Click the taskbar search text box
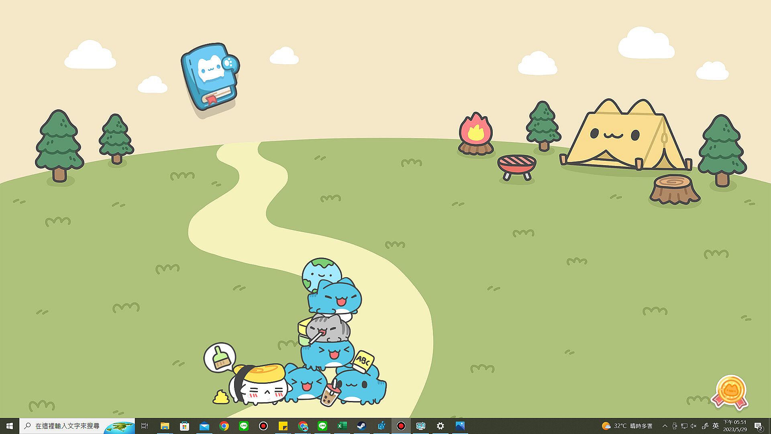Screen dimensions: 771x434 [68, 426]
